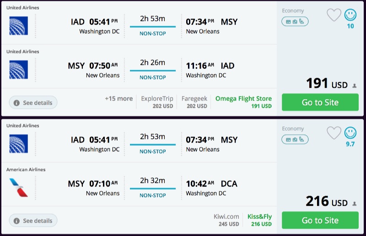Choose the Faregeek 202 USD offer
The width and height of the screenshot is (366, 236).
tap(194, 102)
